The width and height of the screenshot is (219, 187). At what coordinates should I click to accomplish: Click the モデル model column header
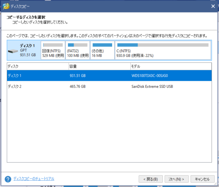click(171, 66)
